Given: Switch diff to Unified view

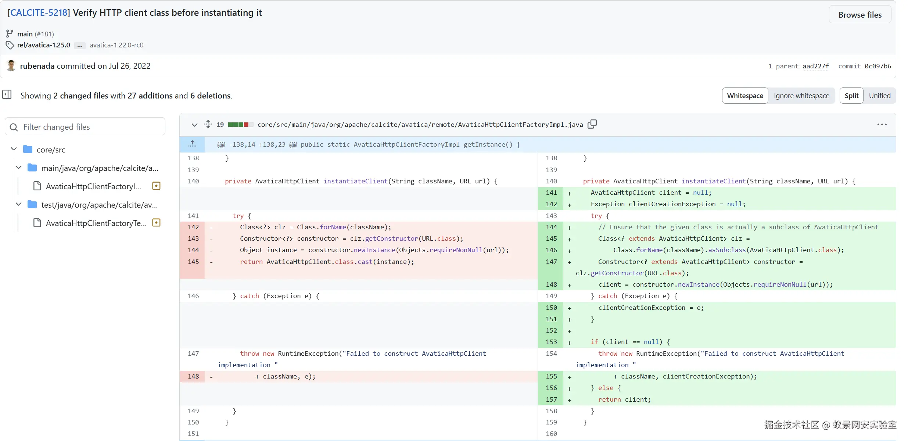Looking at the screenshot, I should [879, 96].
